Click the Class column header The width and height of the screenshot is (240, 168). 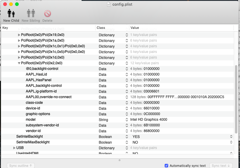coord(112,28)
